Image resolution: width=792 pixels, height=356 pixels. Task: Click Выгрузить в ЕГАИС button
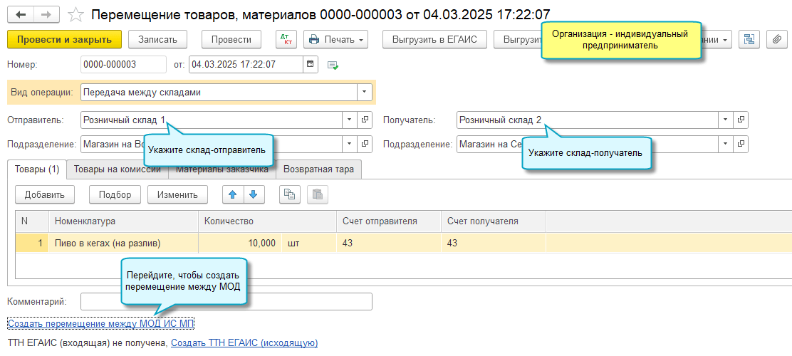coord(435,39)
